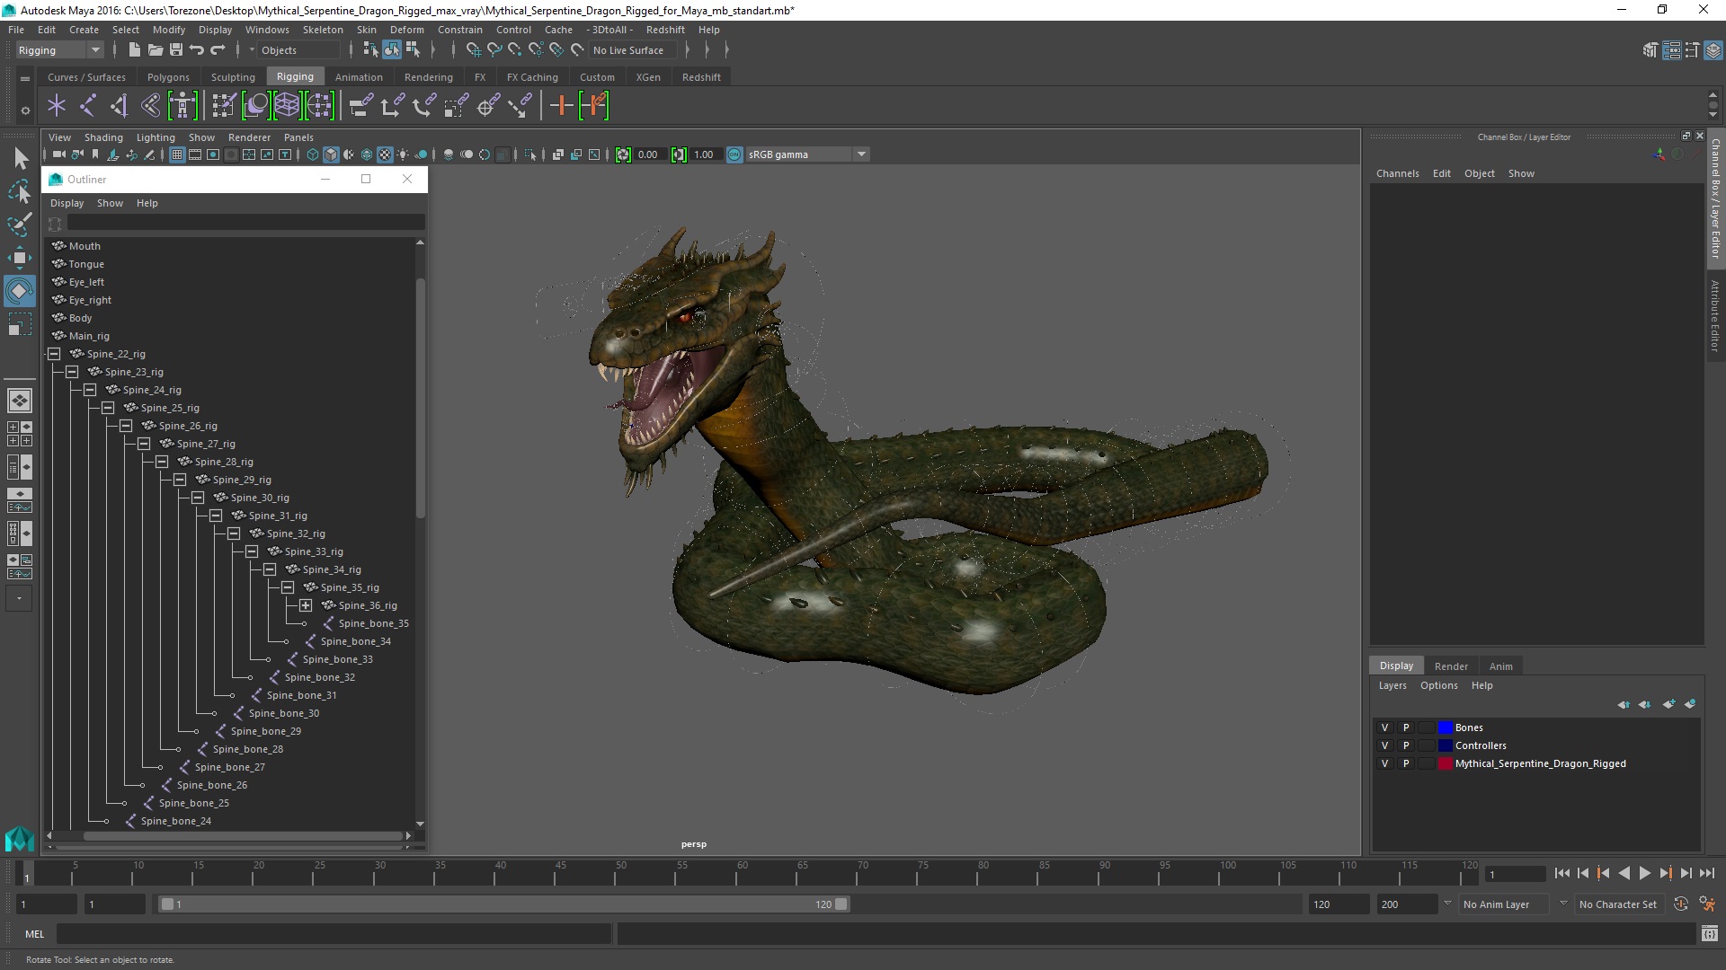
Task: Collapse the Spine_33_rig node
Action: 252,551
